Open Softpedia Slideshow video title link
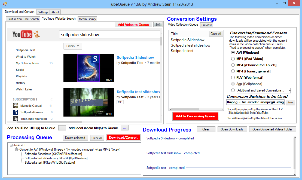This screenshot has height=180, width=302. (135, 57)
